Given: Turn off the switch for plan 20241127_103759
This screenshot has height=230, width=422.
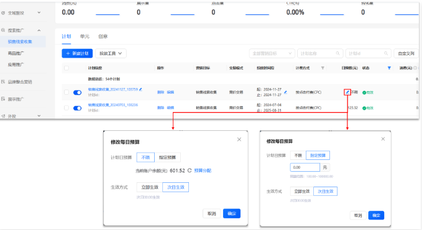Looking at the screenshot, I should click(x=77, y=92).
